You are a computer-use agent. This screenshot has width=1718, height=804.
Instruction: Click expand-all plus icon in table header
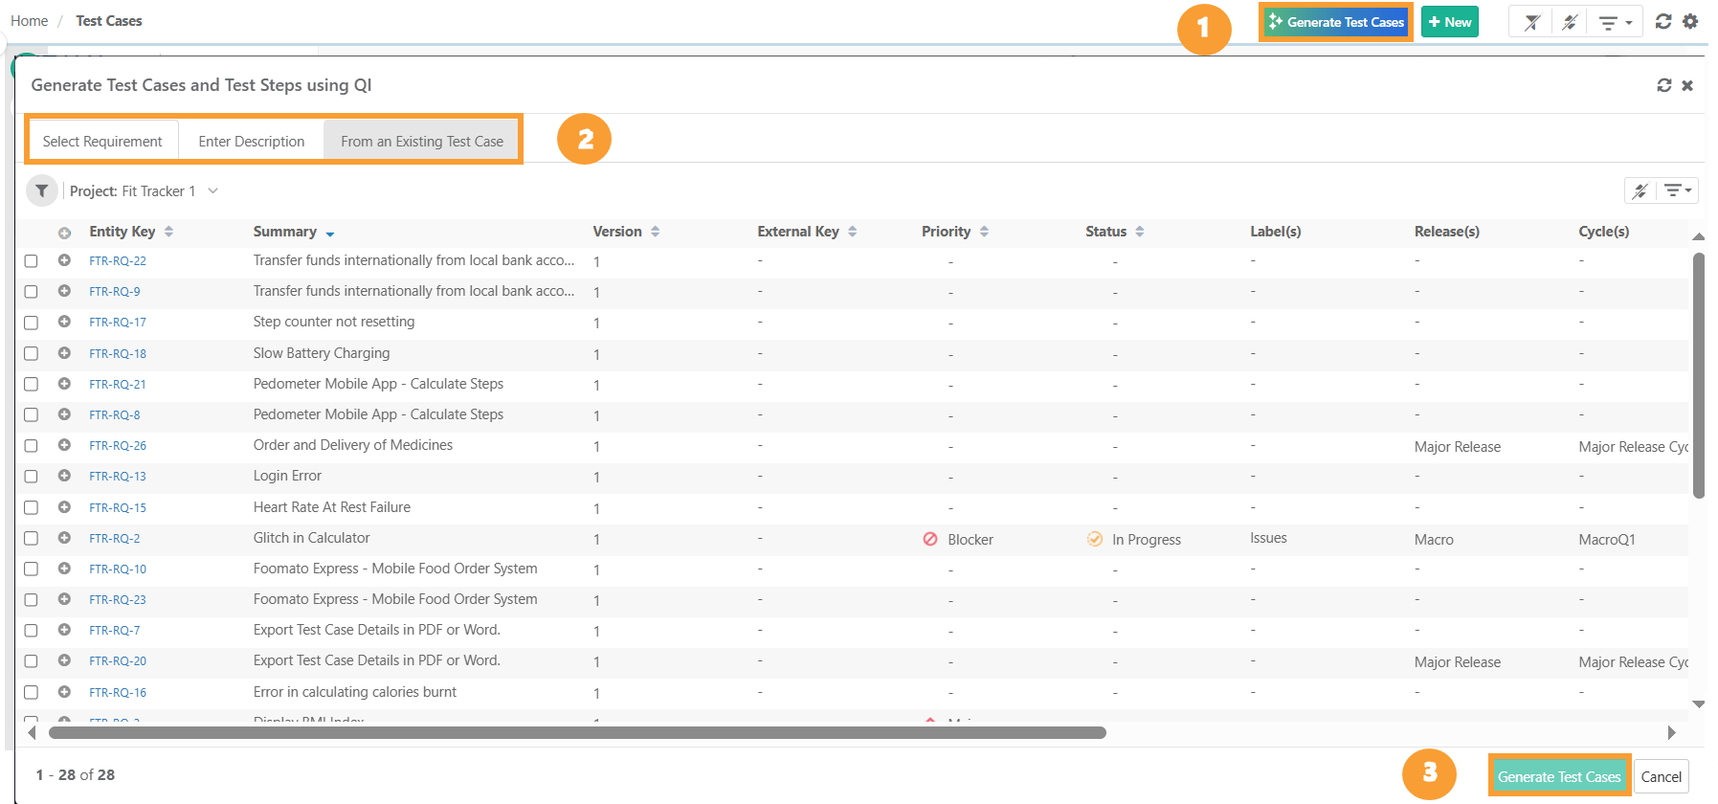point(64,233)
